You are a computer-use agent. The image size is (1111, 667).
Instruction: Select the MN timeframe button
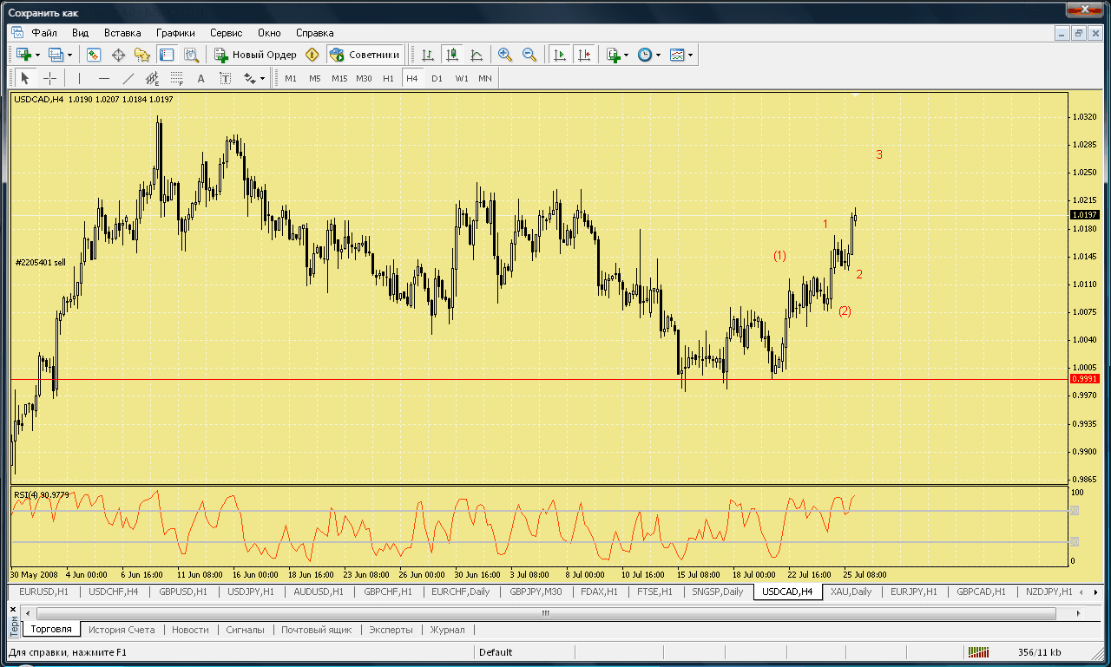pos(485,78)
